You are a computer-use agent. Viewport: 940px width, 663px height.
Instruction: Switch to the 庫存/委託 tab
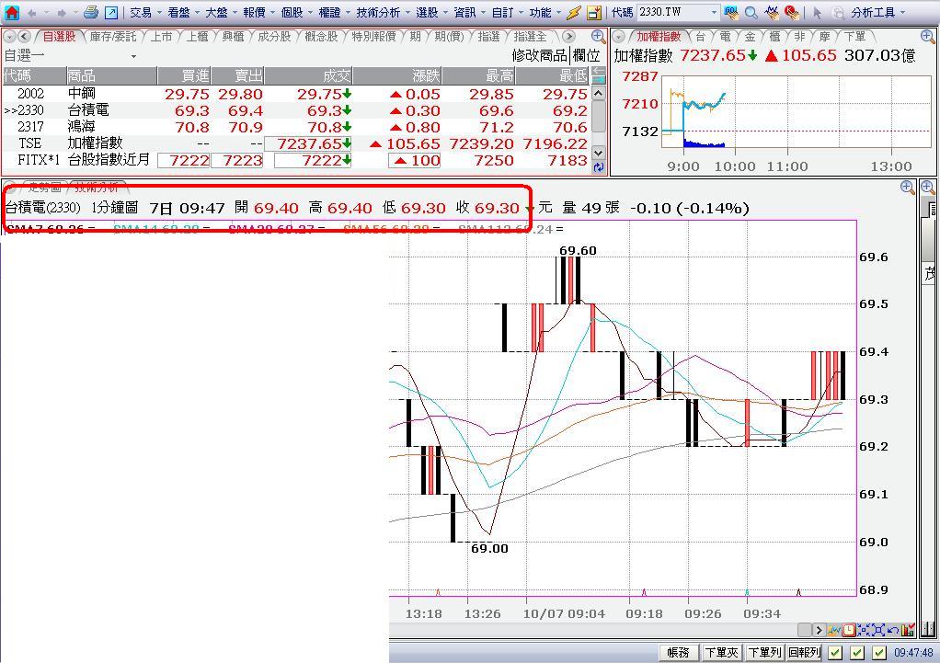tap(113, 37)
